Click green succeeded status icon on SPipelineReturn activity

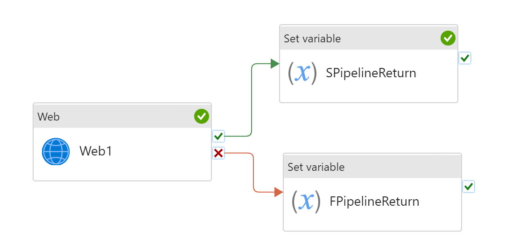point(448,38)
